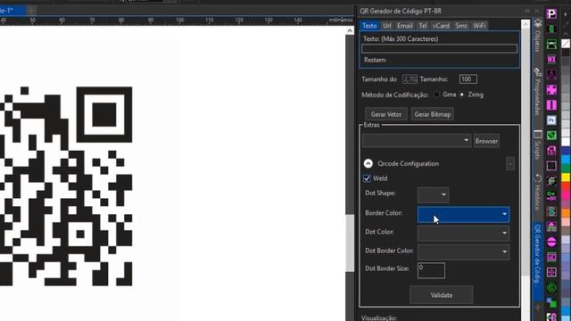Open the Border Color dropdown
Screen dimensions: 571x321
tap(463, 214)
